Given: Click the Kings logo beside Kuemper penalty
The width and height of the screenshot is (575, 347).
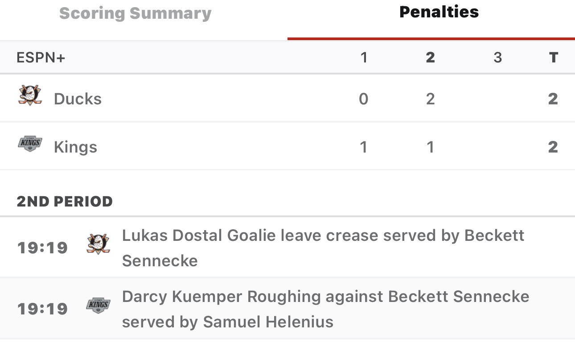Looking at the screenshot, I should click(98, 306).
